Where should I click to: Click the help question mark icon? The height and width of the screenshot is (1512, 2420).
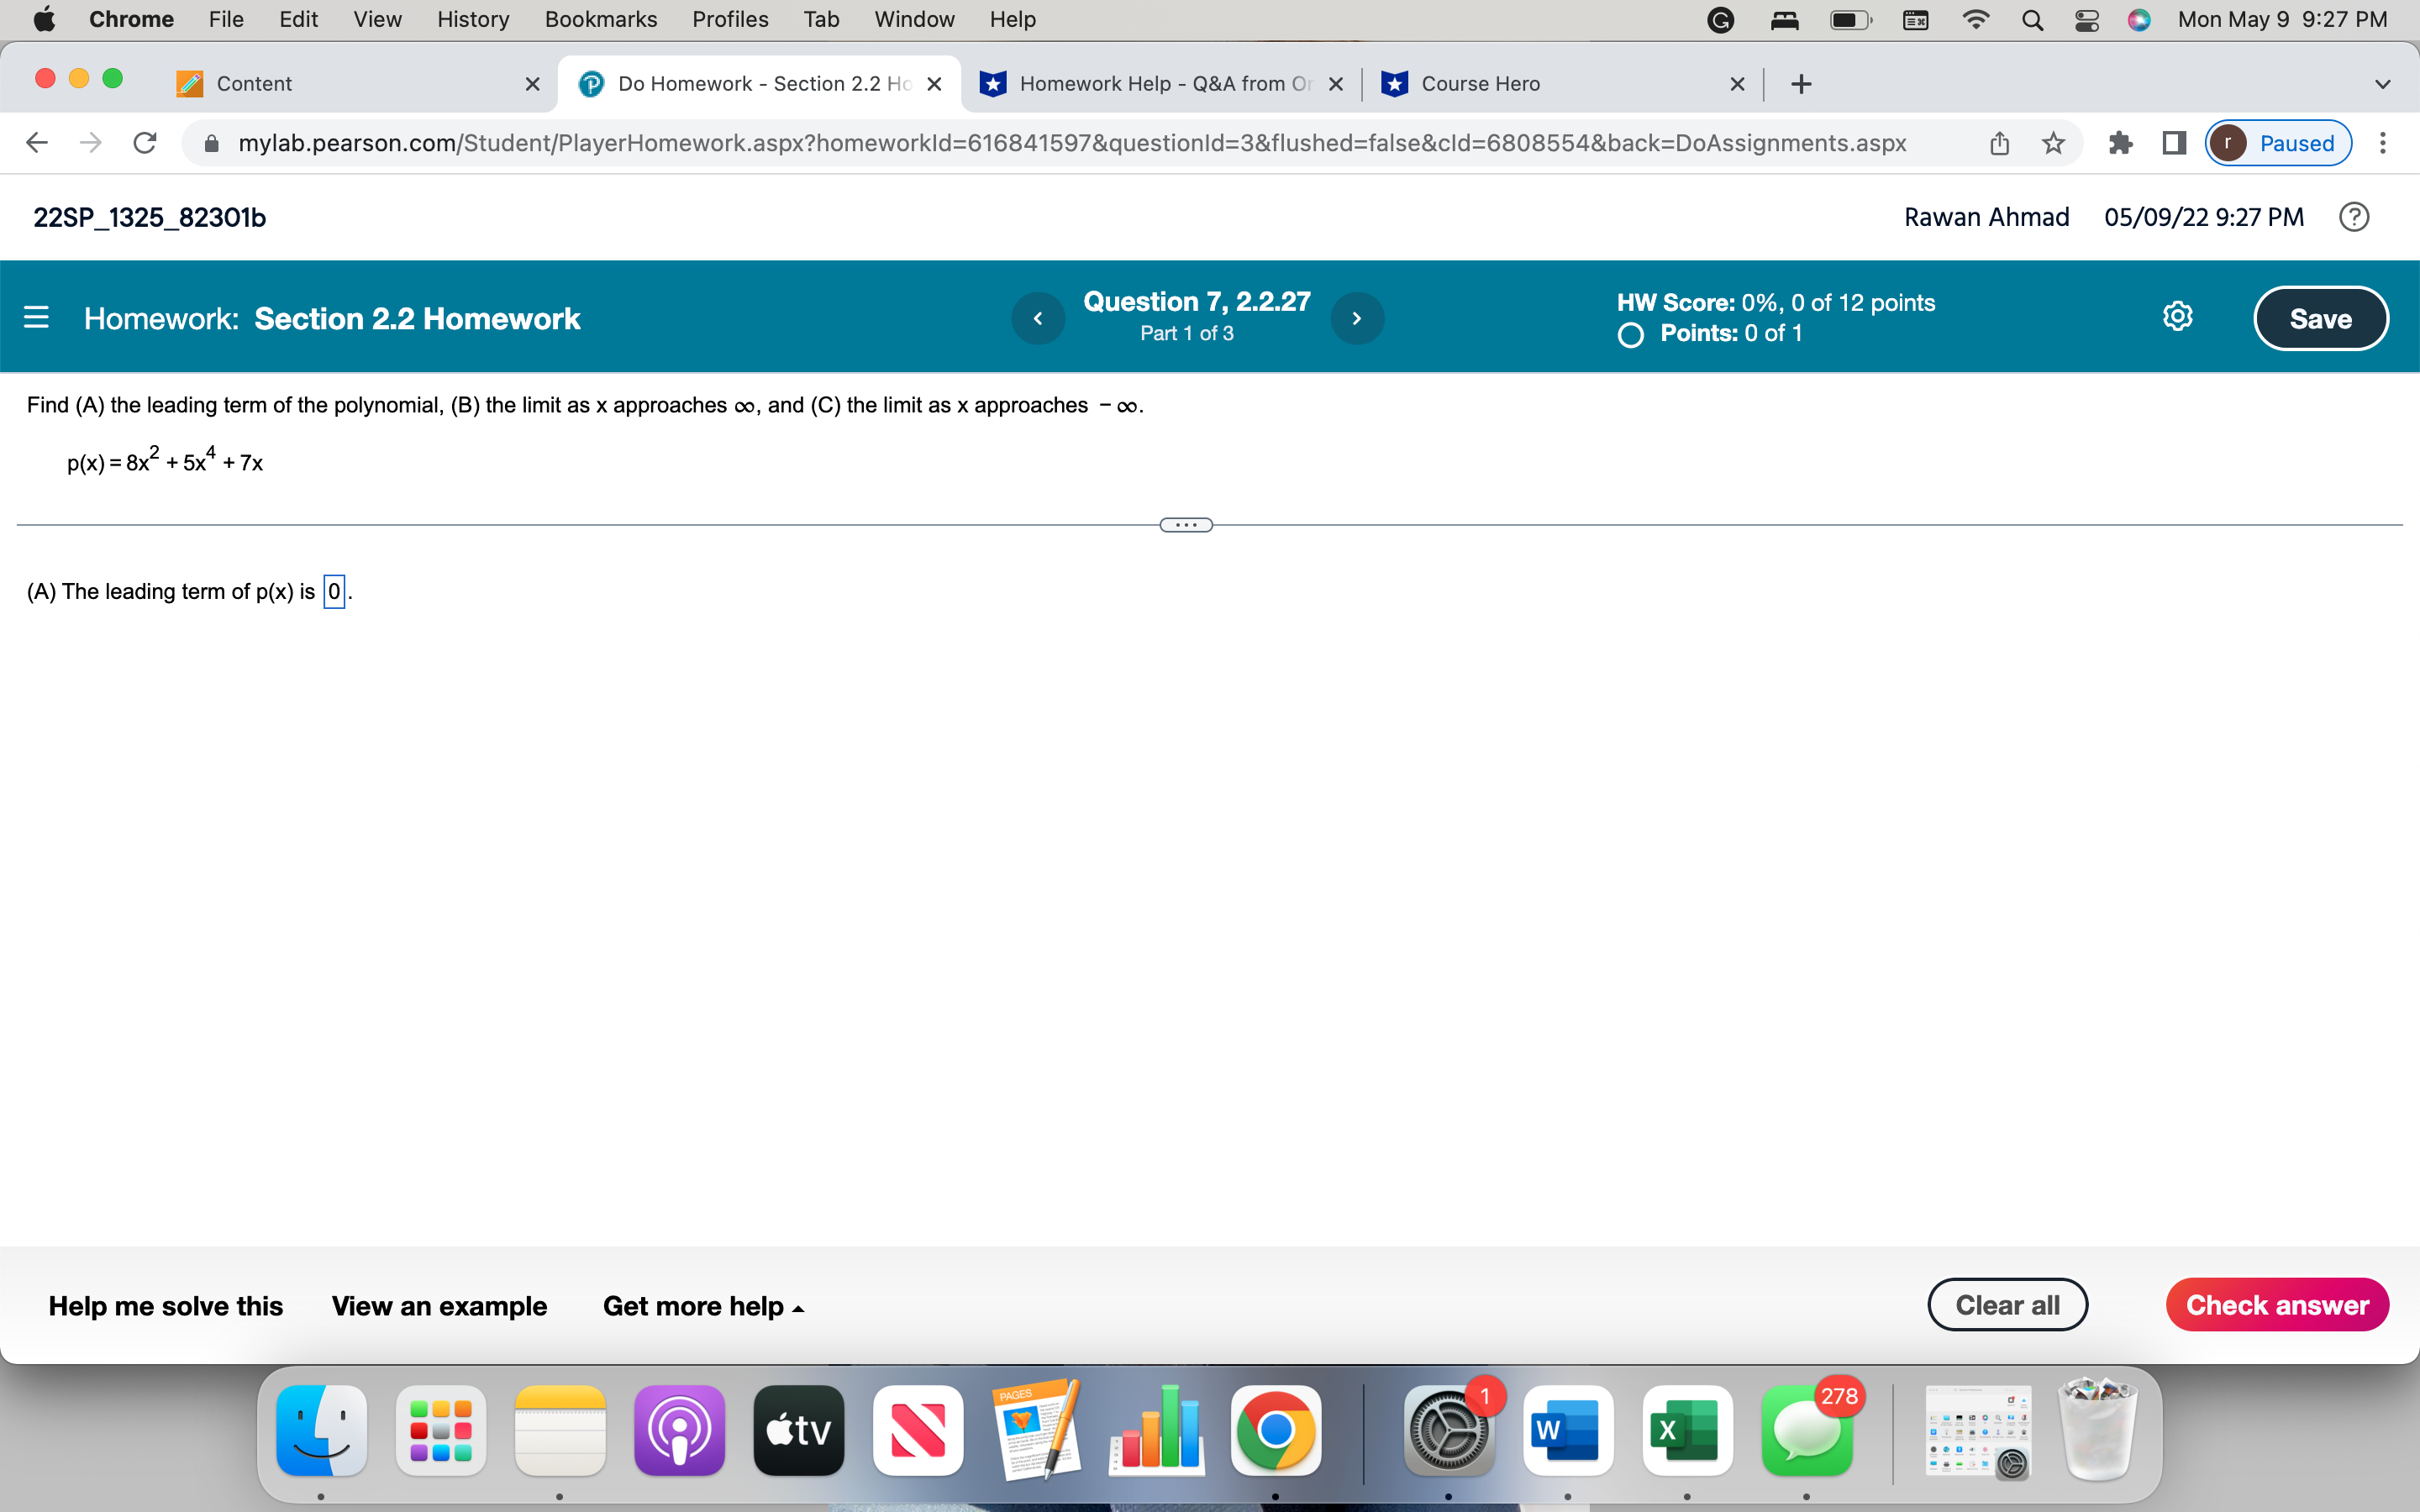[x=2354, y=217]
